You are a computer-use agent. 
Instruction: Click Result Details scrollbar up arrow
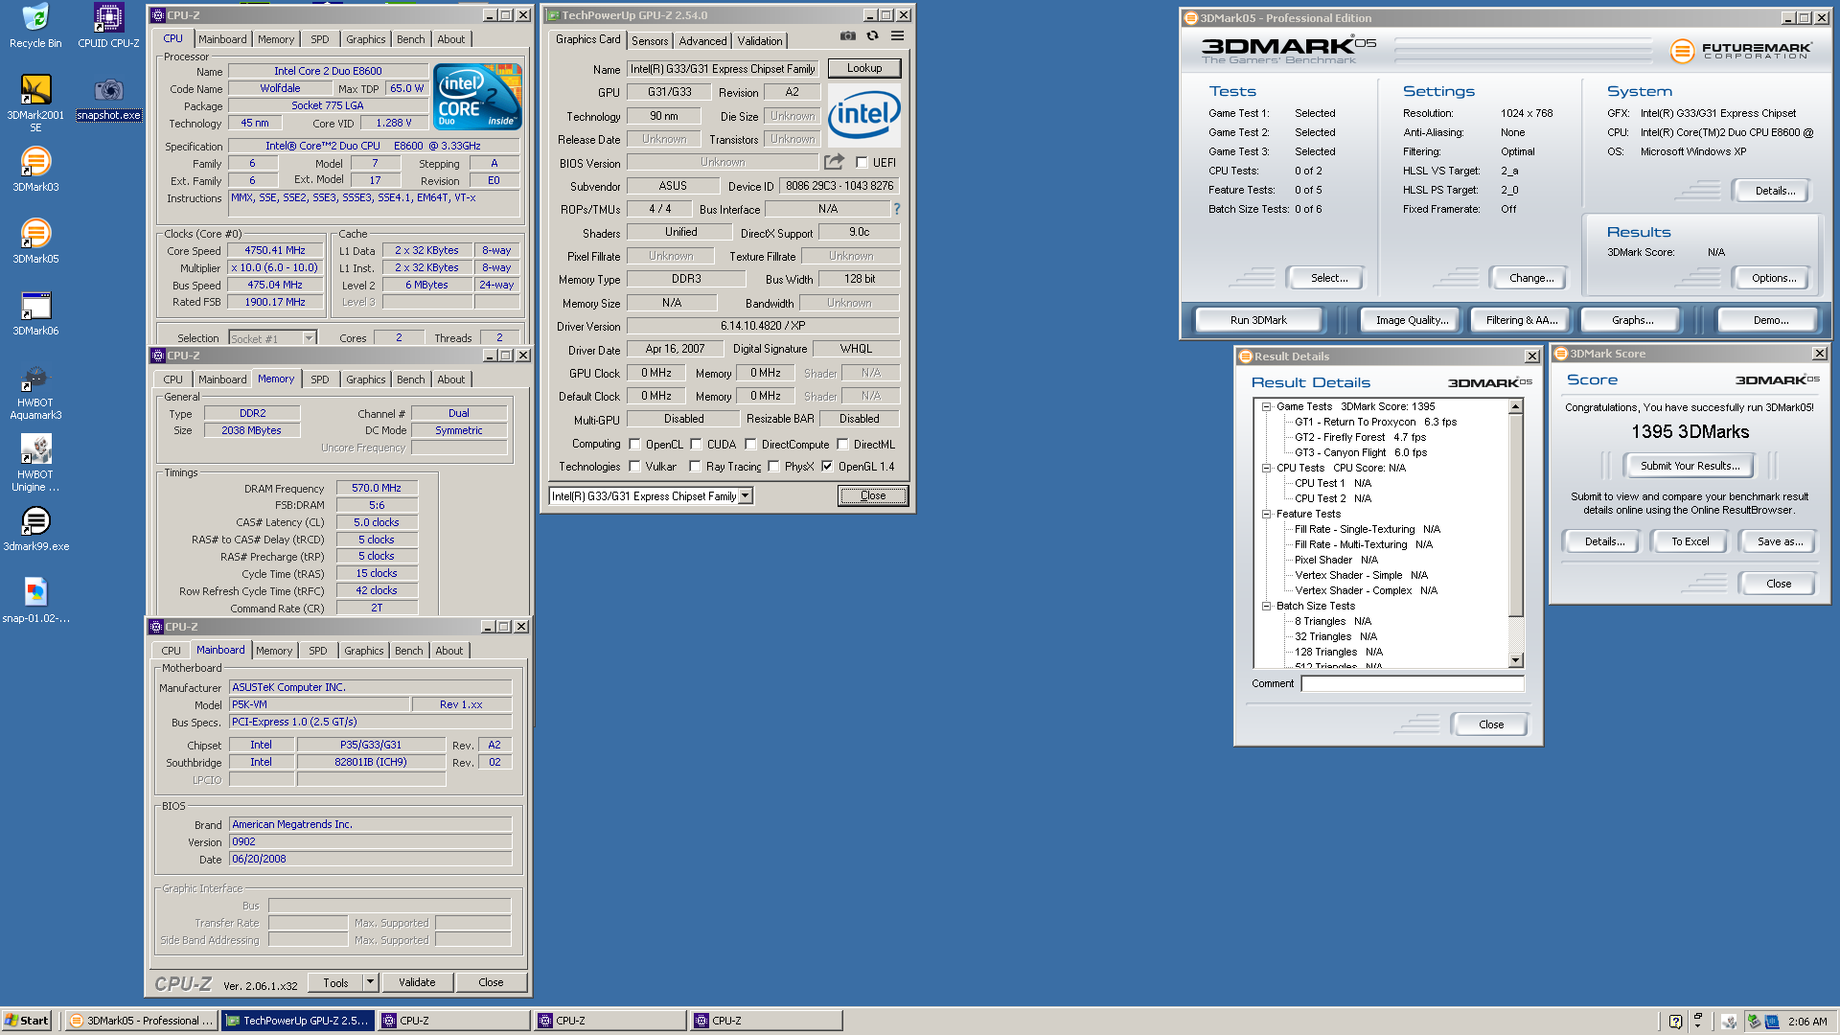[x=1515, y=406]
